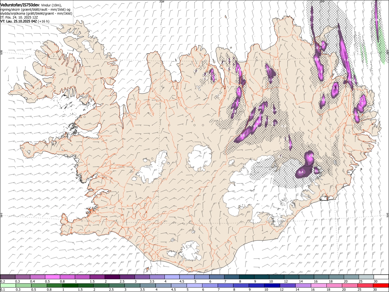Pick the 7–8 swatch on lower scale
This screenshot has height=292, width=389.
point(225,285)
